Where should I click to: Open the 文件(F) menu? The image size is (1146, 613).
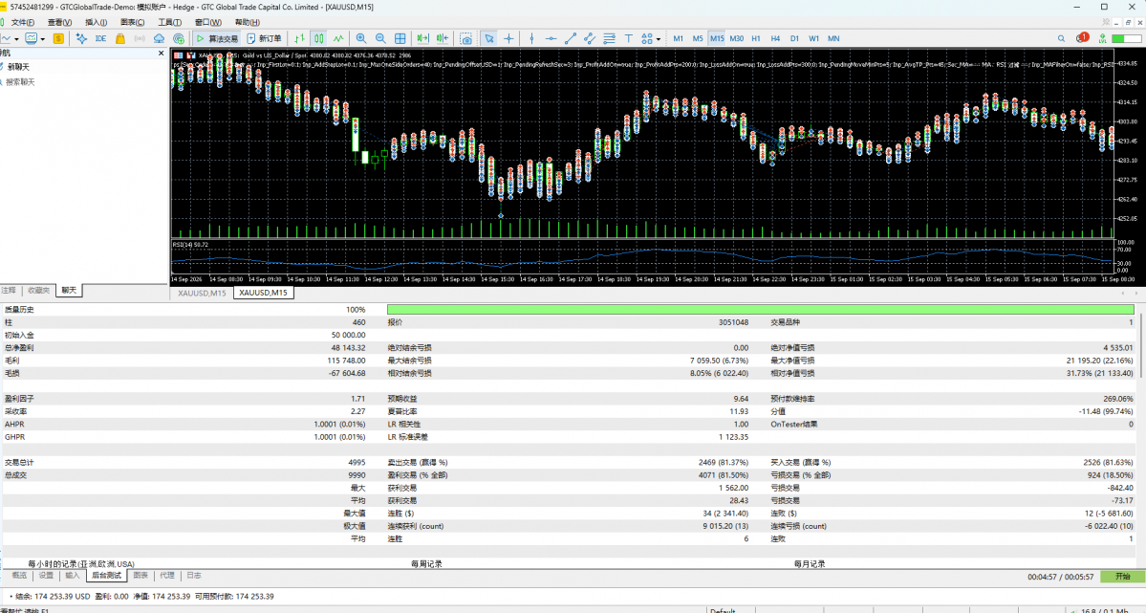click(x=23, y=22)
